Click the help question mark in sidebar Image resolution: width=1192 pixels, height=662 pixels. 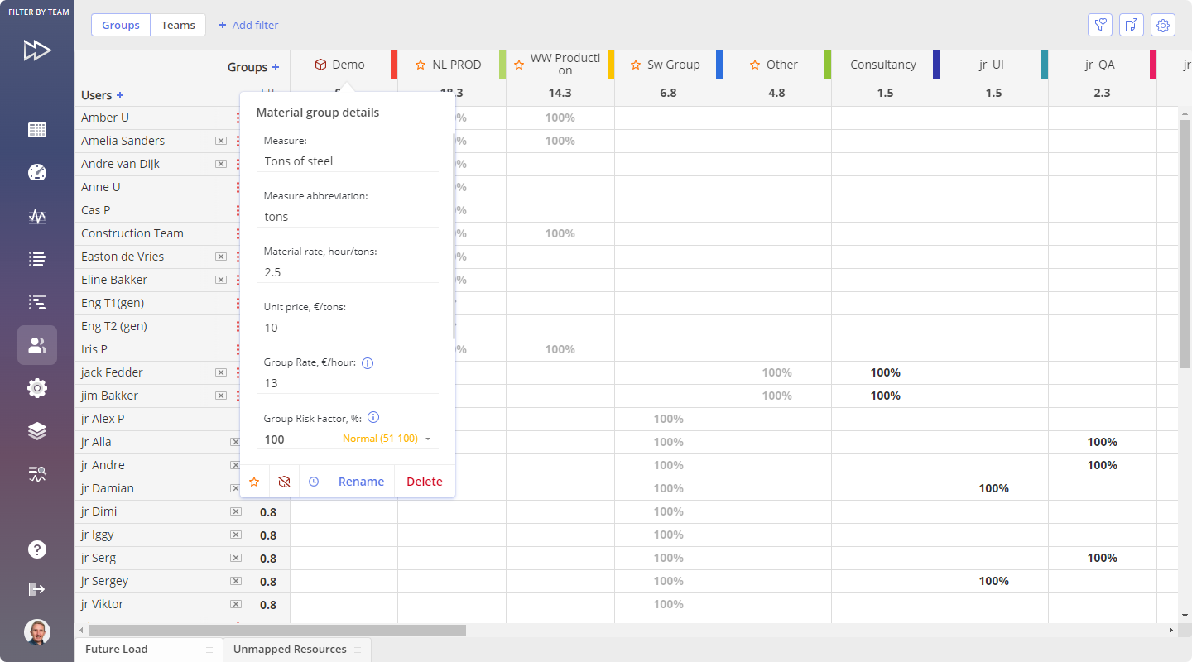coord(37,549)
